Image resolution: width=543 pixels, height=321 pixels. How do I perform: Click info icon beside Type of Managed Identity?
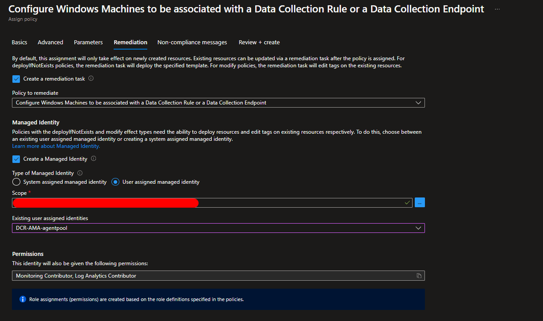pyautogui.click(x=80, y=173)
